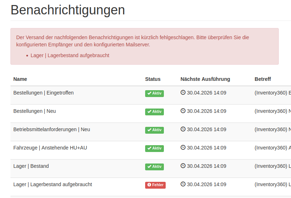Click the Status column header
The width and height of the screenshot is (291, 198).
tap(153, 79)
